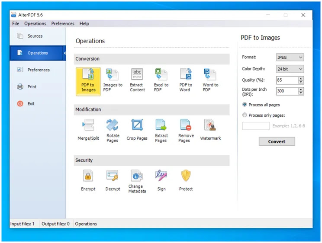This screenshot has height=243, width=322.
Task: Click the AlterPDF title bar app icon
Action: click(x=13, y=15)
